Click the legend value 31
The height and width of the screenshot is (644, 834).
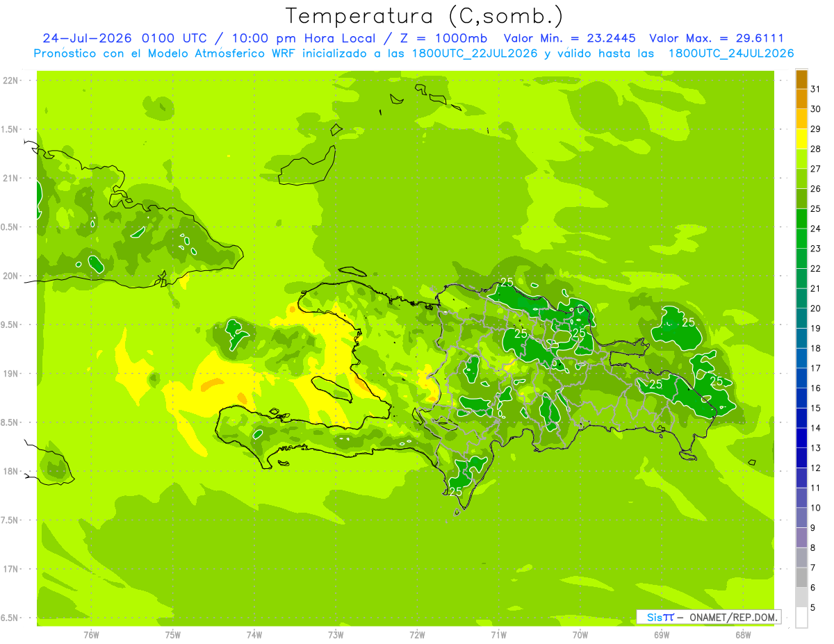click(x=816, y=89)
